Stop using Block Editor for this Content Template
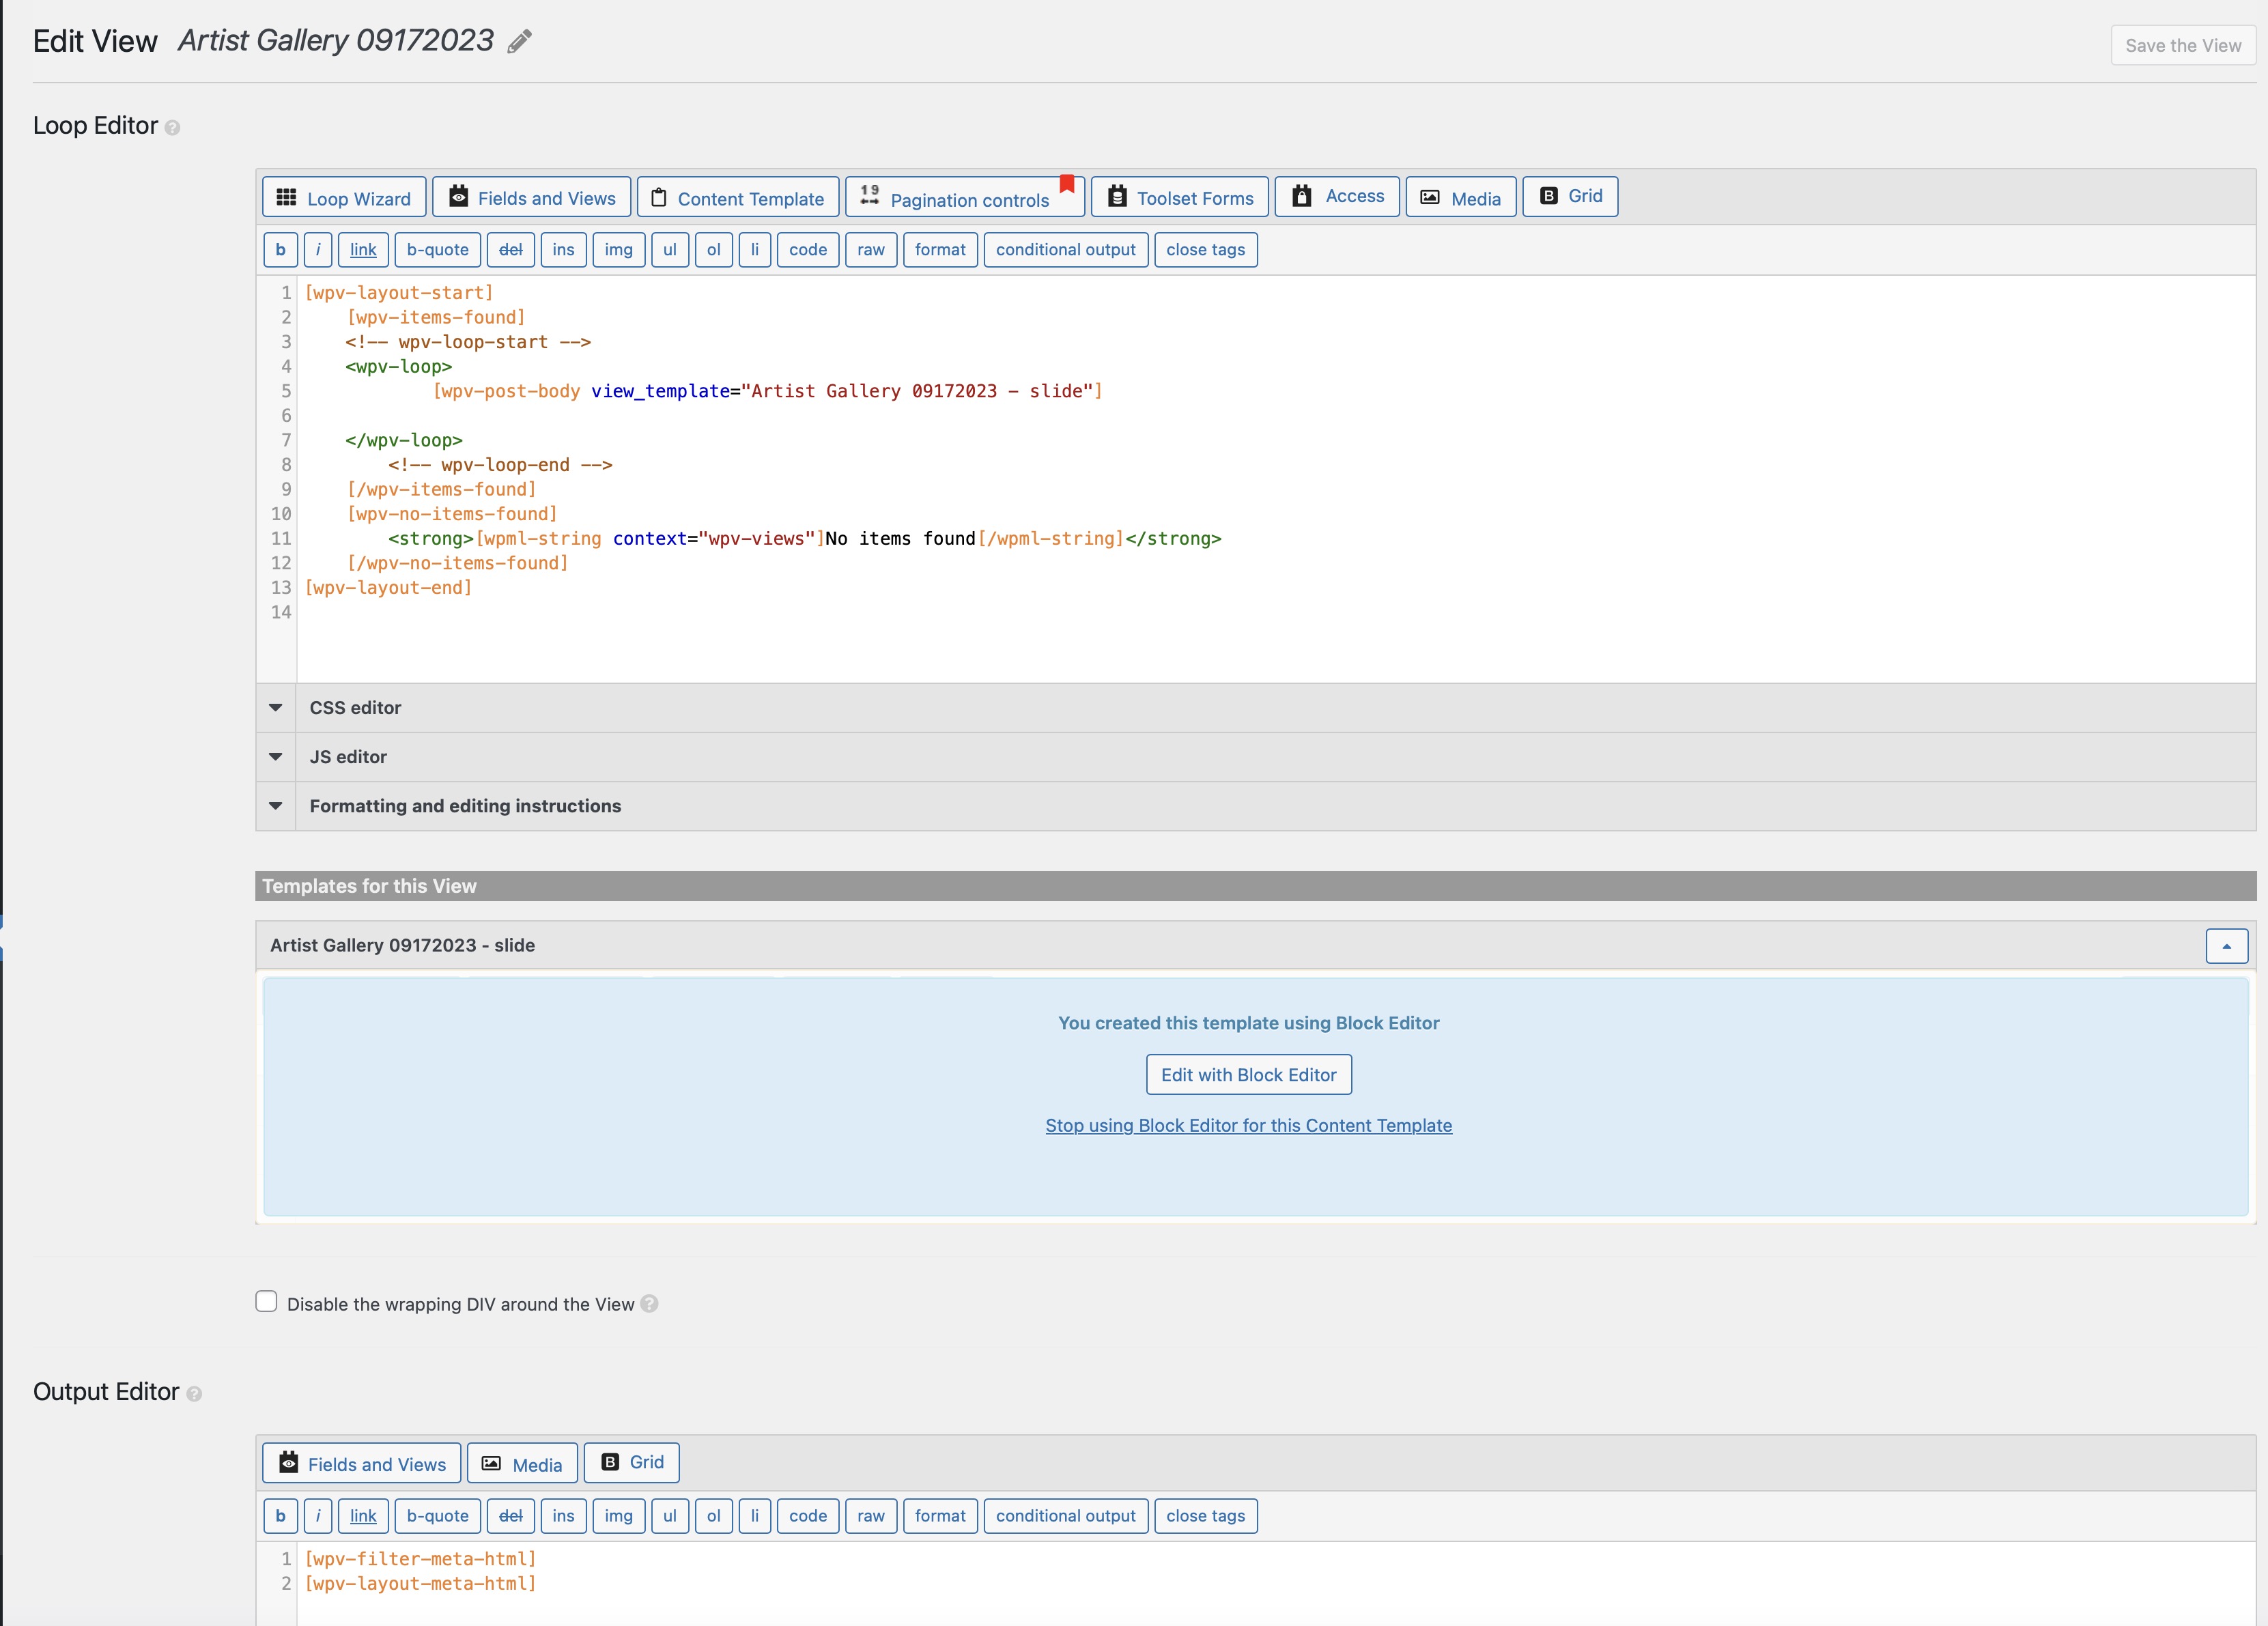2268x1626 pixels. [1249, 1126]
